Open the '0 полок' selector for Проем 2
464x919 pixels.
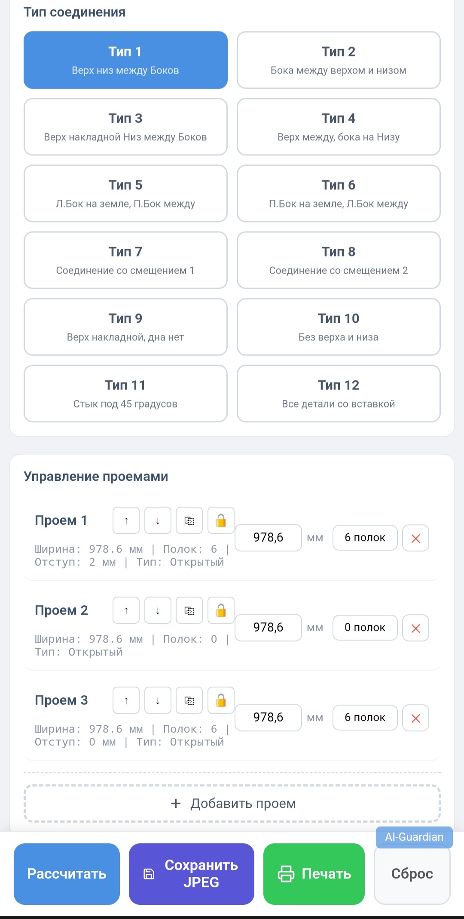(x=365, y=628)
